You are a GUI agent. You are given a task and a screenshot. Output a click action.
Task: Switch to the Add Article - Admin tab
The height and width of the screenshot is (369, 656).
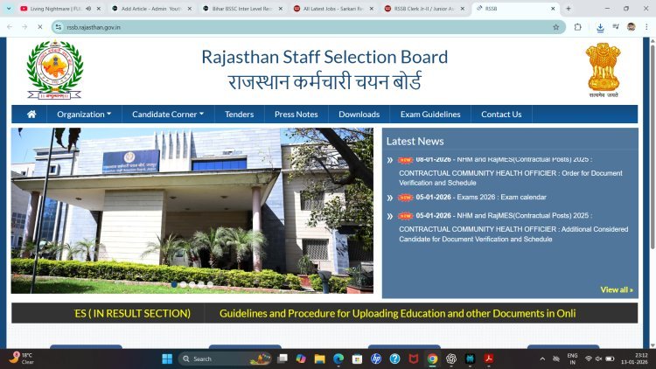(150, 9)
